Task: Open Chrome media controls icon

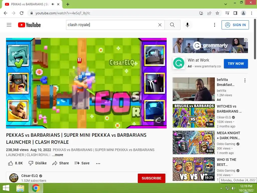Action: pyautogui.click(x=227, y=13)
